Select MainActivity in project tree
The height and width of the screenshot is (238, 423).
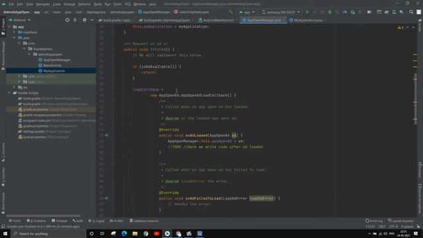click(52, 65)
